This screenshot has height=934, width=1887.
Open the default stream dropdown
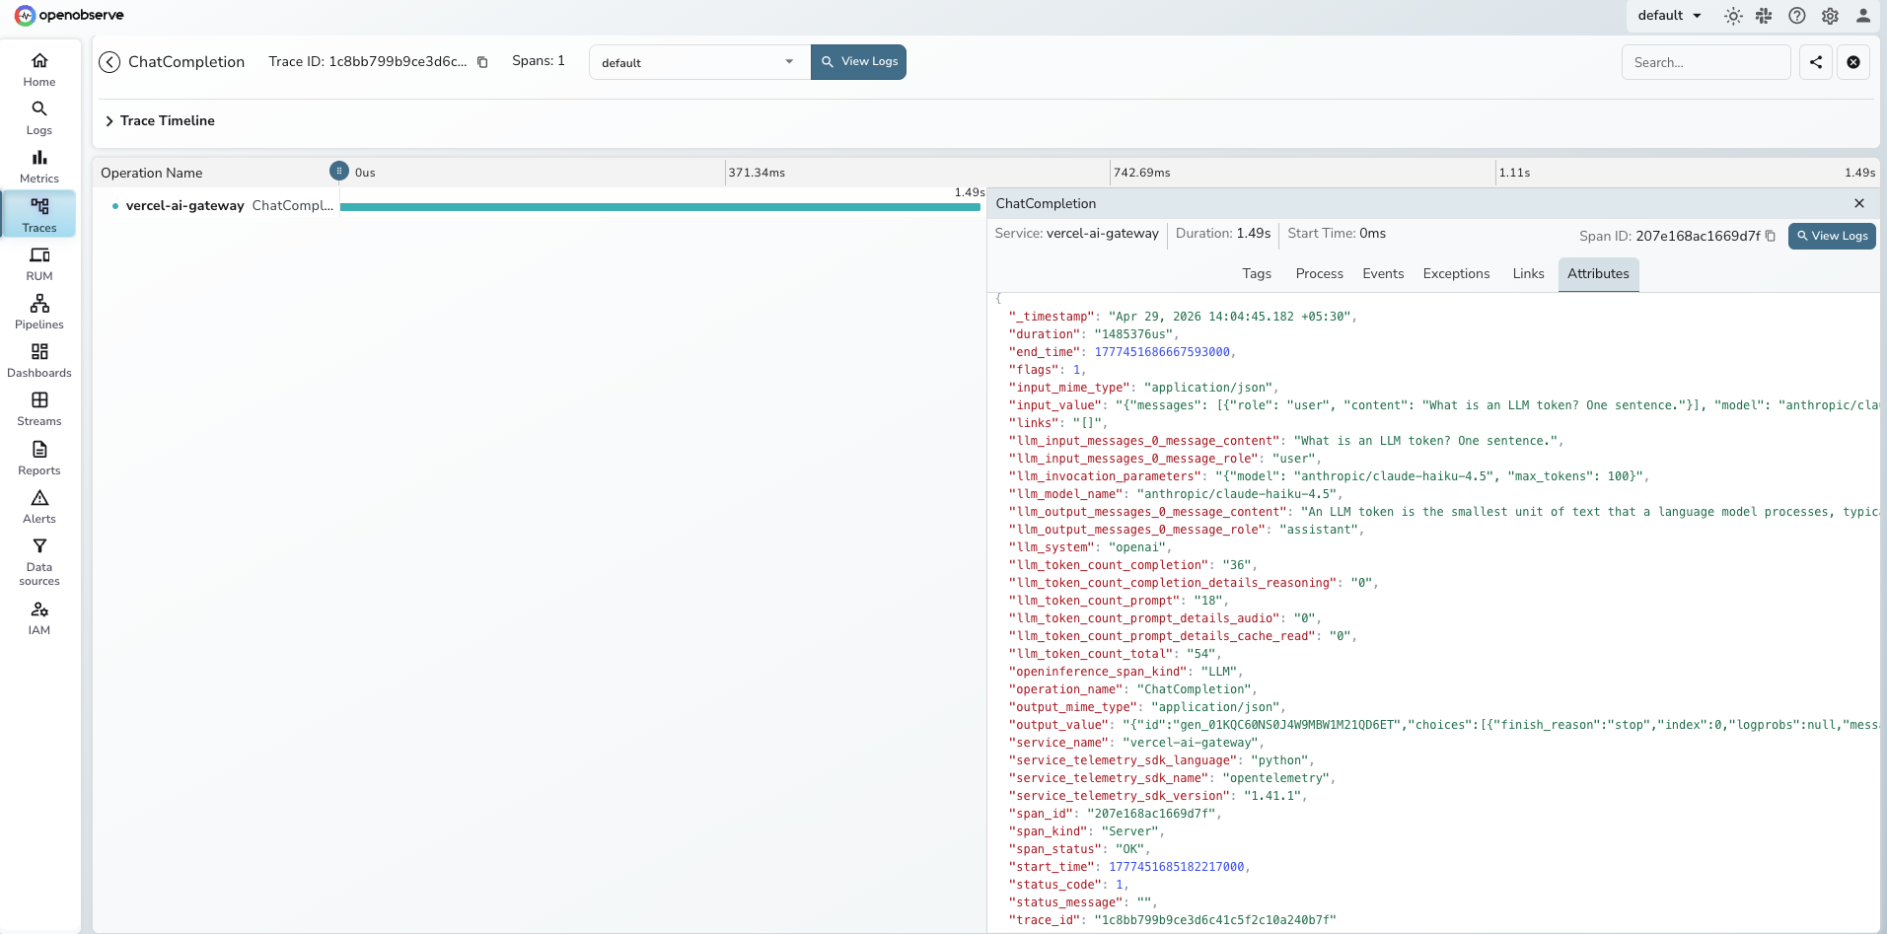click(699, 62)
